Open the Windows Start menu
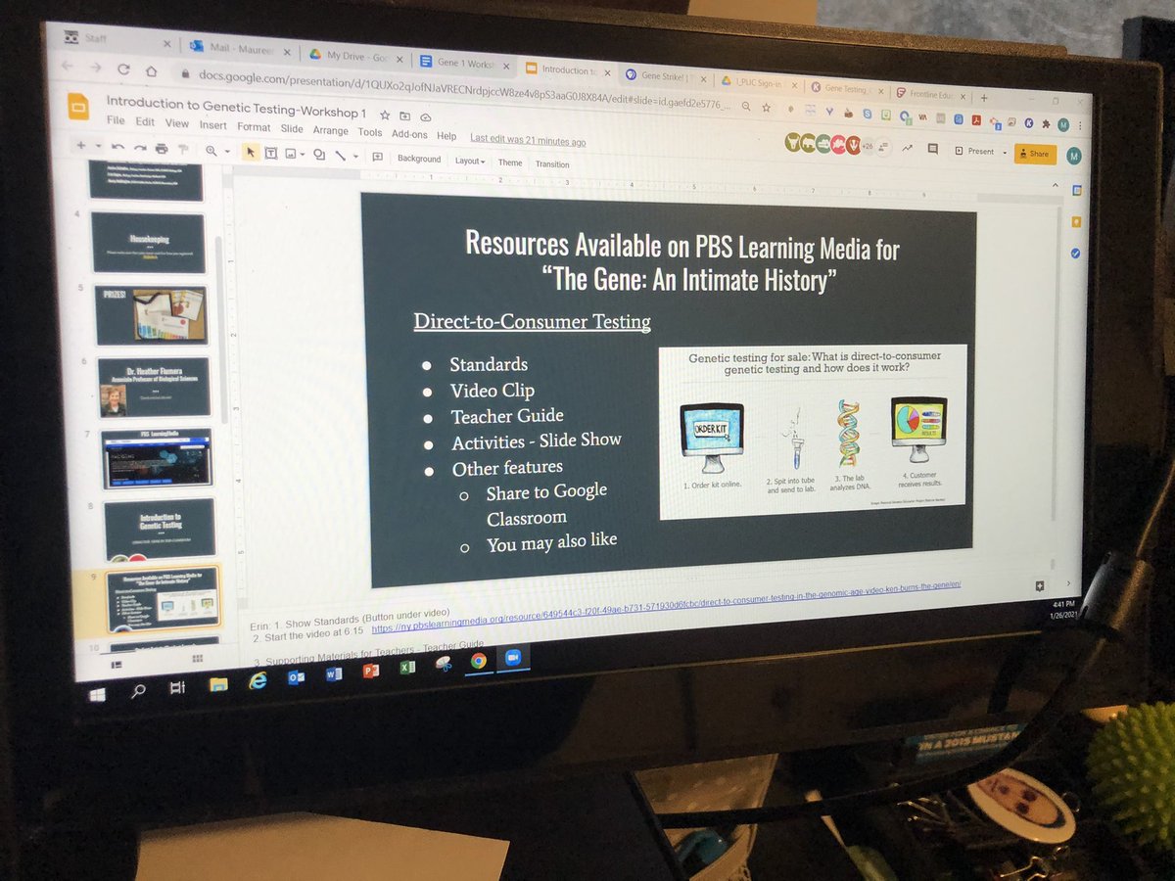The width and height of the screenshot is (1175, 881). (98, 694)
